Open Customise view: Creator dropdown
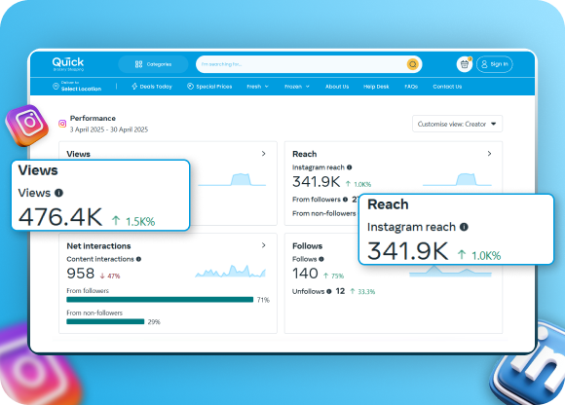The image size is (565, 405). (457, 124)
